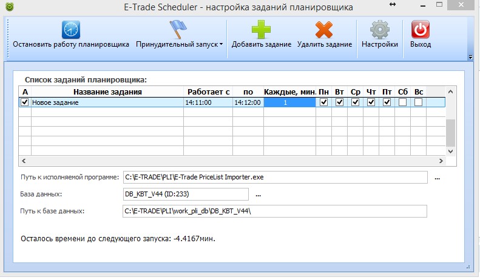Click the Путь к базе данных field

click(x=275, y=212)
